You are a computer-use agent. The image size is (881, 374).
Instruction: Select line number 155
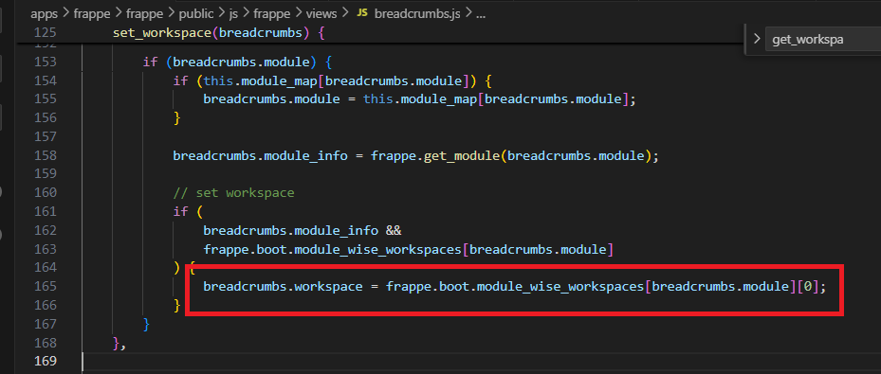(x=46, y=98)
